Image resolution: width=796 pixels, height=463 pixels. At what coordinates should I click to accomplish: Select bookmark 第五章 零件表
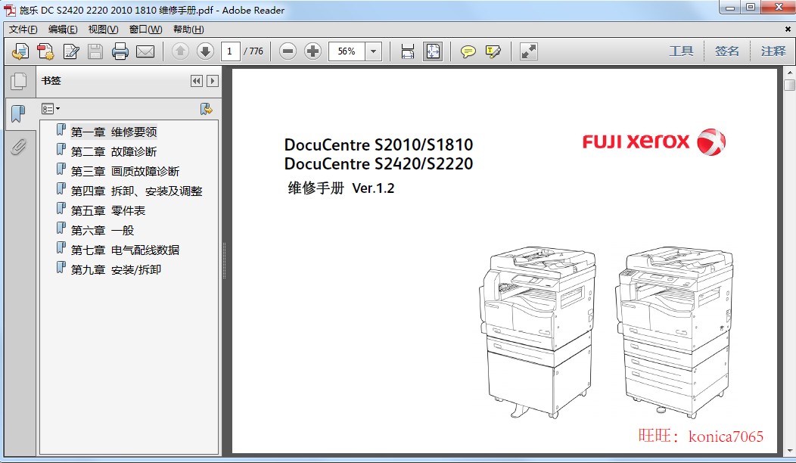point(108,210)
